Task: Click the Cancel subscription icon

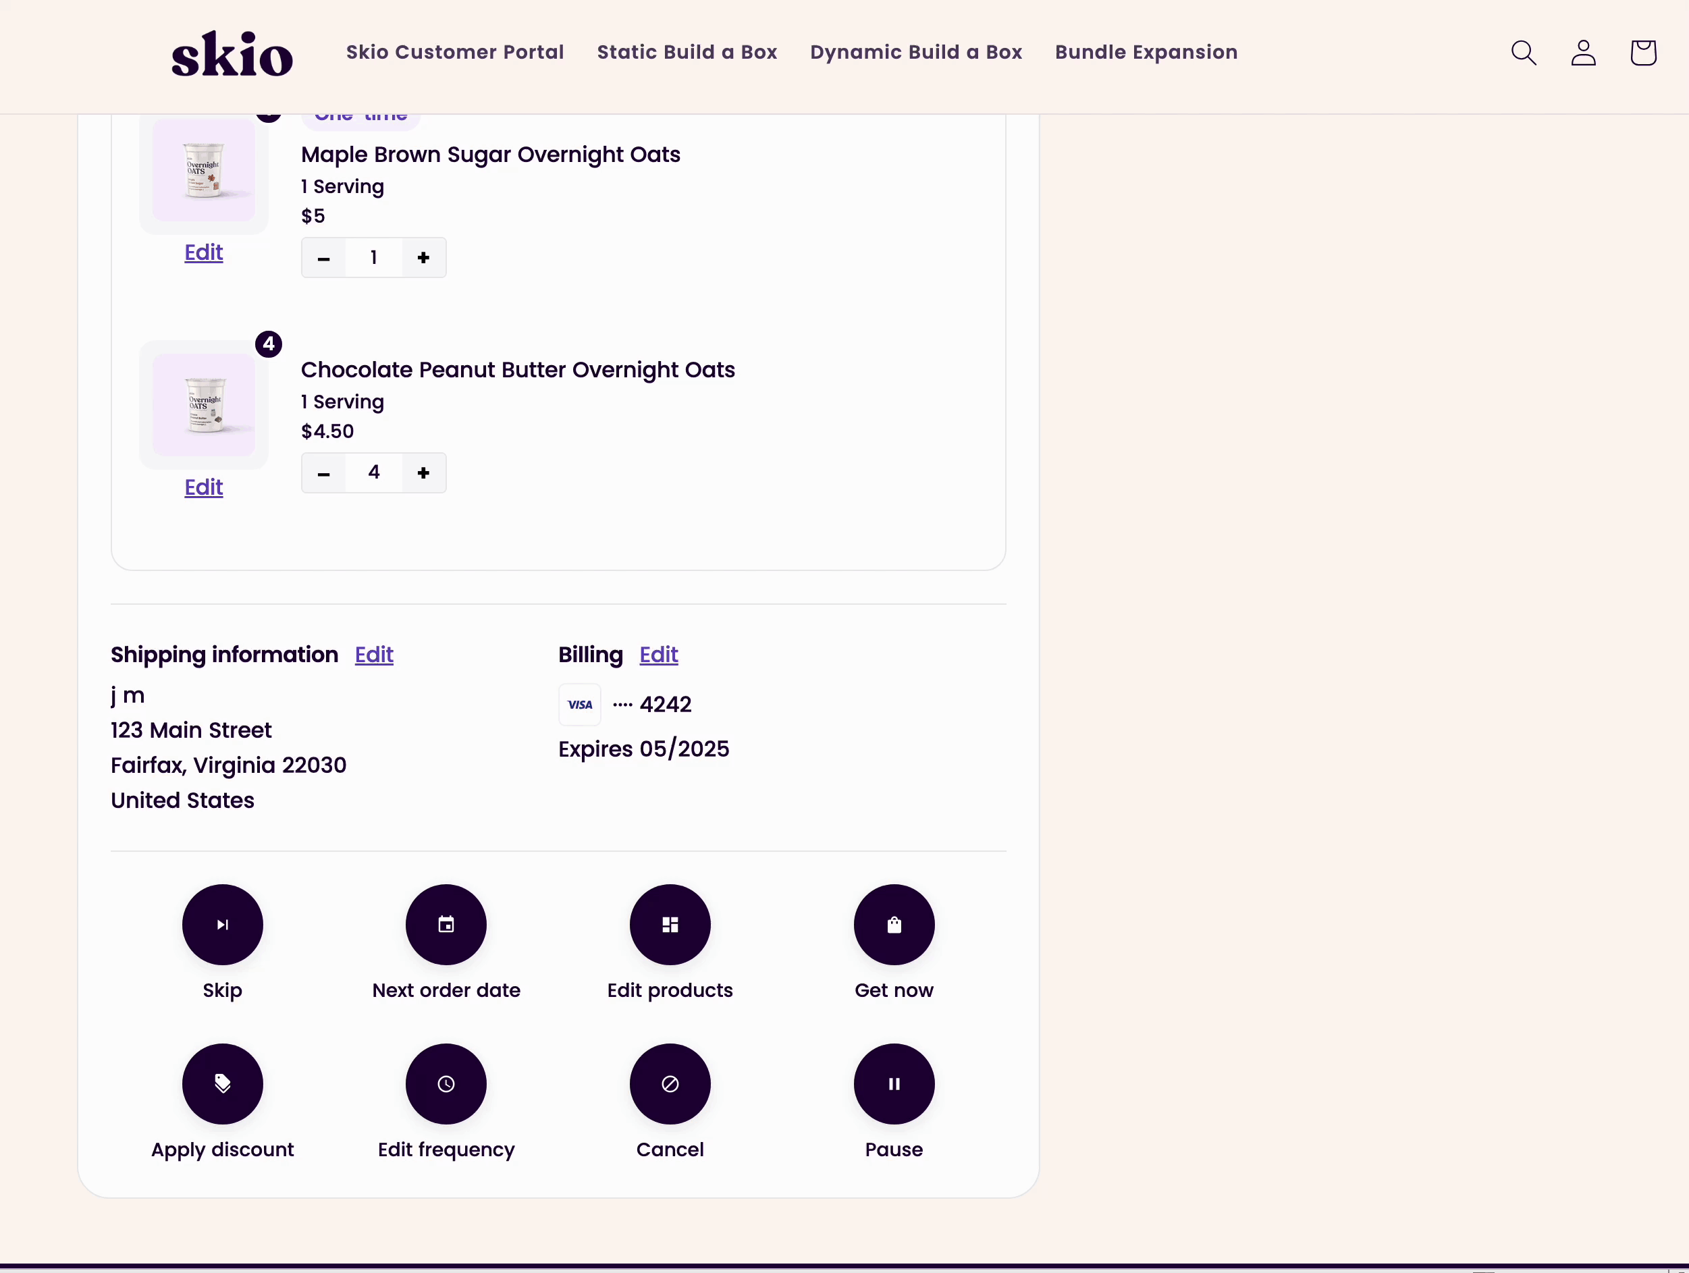Action: point(670,1083)
